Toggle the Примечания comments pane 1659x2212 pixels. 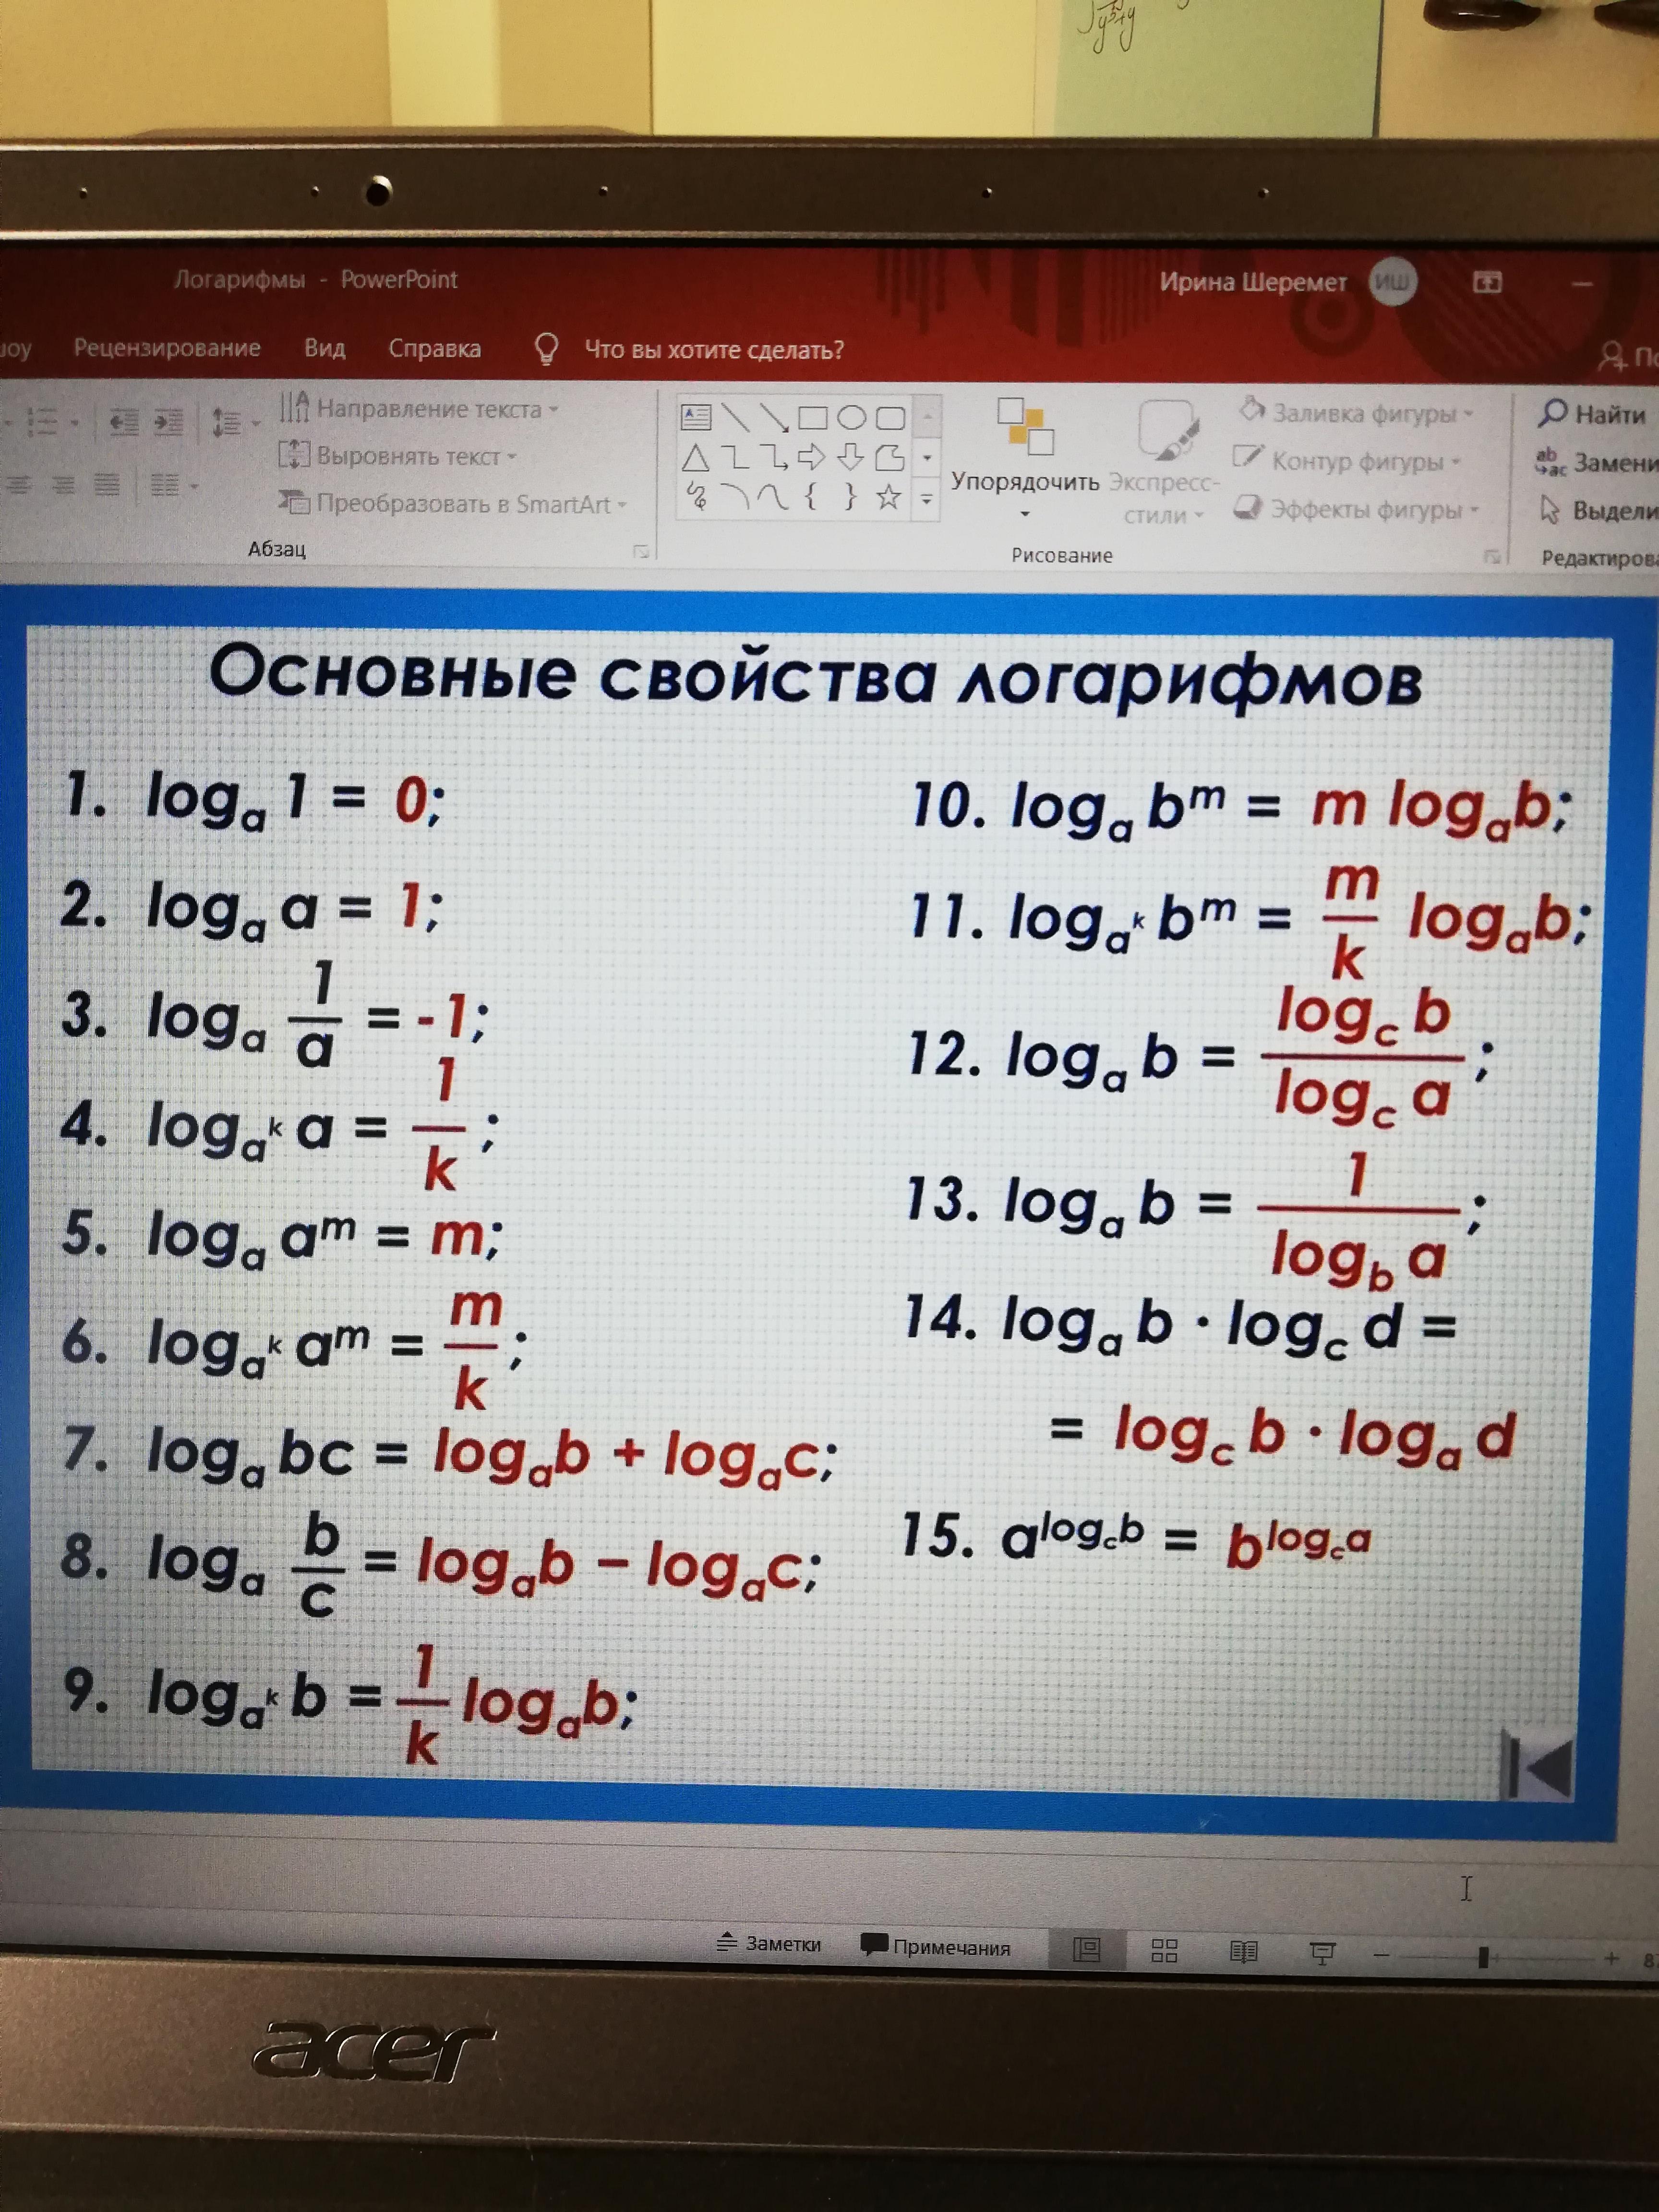pyautogui.click(x=936, y=1946)
